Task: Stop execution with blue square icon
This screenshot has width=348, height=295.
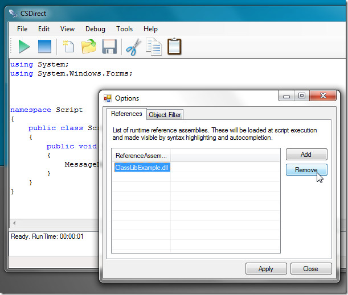Action: click(x=44, y=47)
